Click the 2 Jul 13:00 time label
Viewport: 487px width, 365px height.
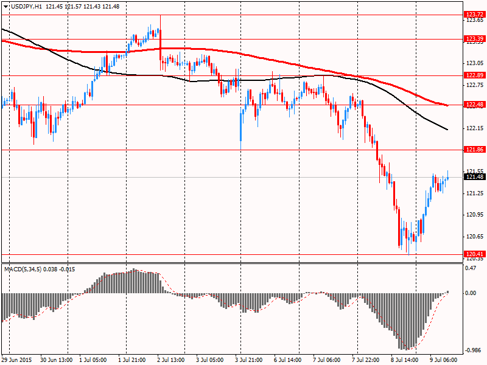(171, 360)
